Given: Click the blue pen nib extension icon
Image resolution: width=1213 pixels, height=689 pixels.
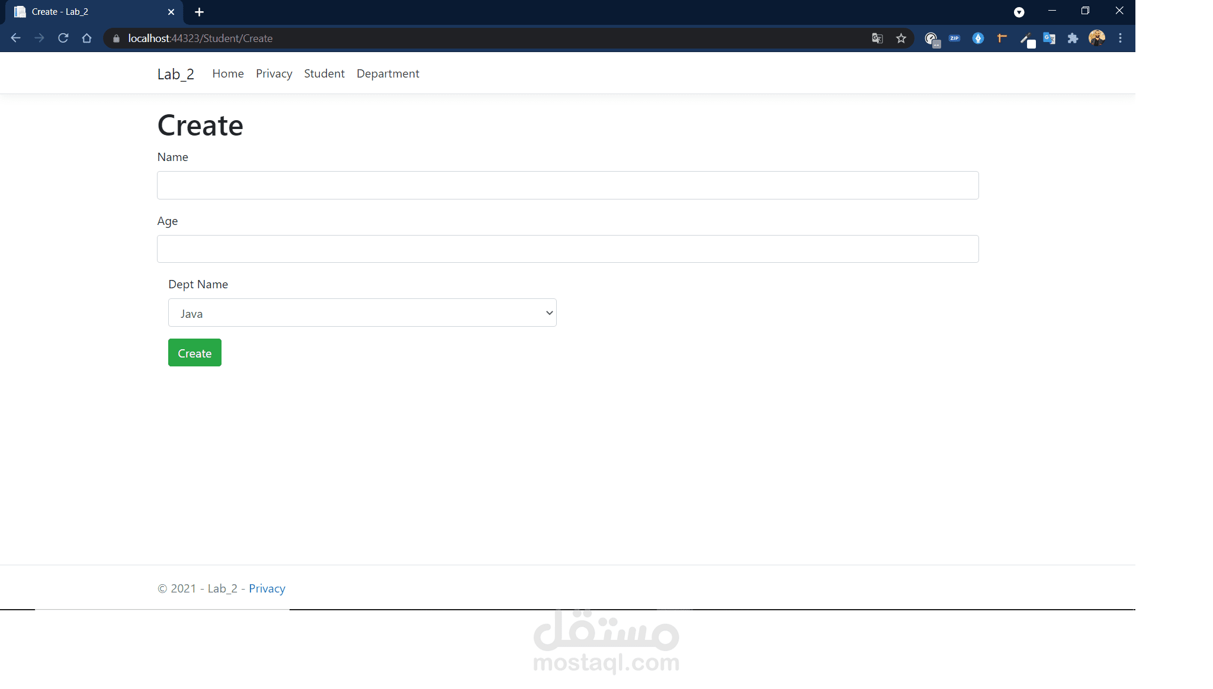Looking at the screenshot, I should [x=978, y=38].
